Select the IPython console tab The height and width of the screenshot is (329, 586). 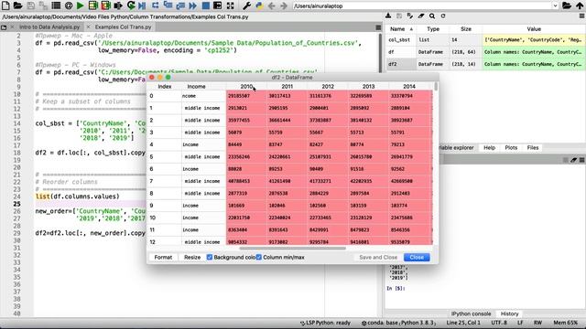click(471, 313)
